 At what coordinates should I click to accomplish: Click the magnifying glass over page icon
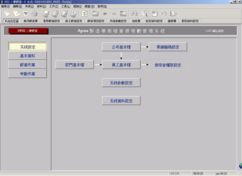[144, 14]
